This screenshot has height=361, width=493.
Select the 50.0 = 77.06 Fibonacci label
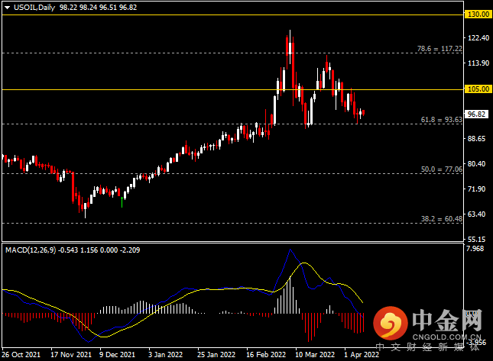tap(442, 169)
